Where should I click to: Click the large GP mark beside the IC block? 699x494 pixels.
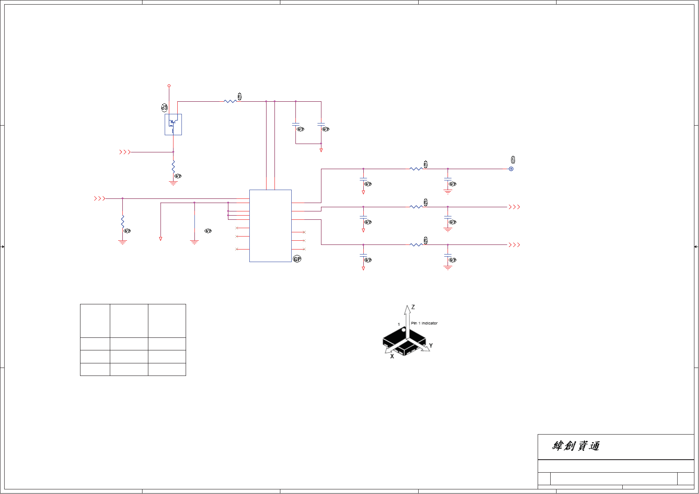tap(297, 259)
